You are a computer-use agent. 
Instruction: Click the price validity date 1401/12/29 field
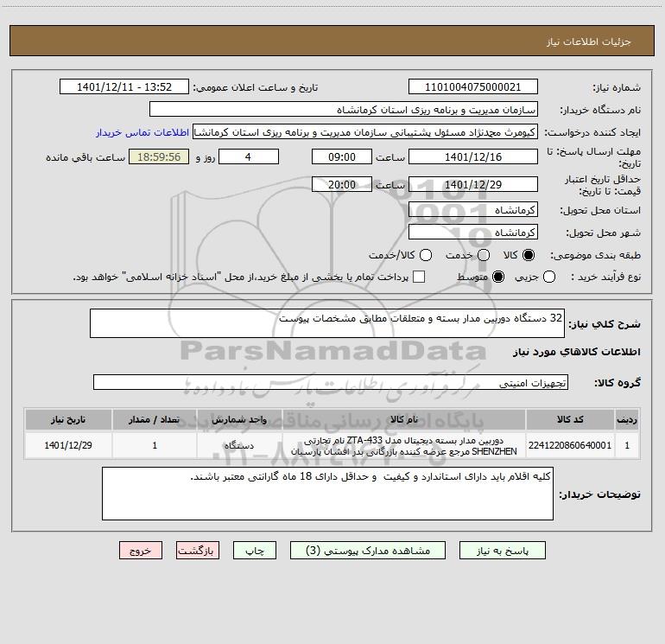473,184
